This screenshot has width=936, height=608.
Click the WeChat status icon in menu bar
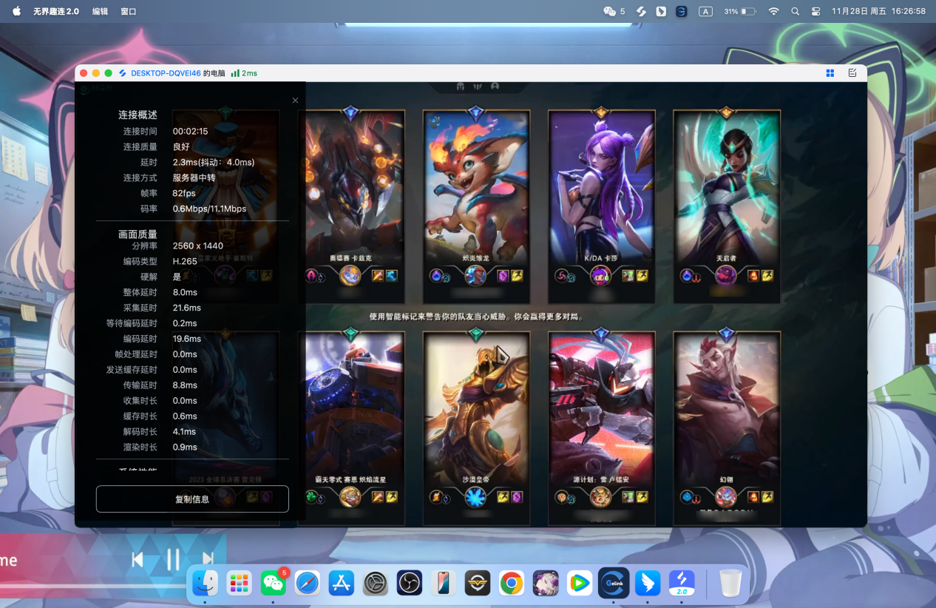pos(610,12)
